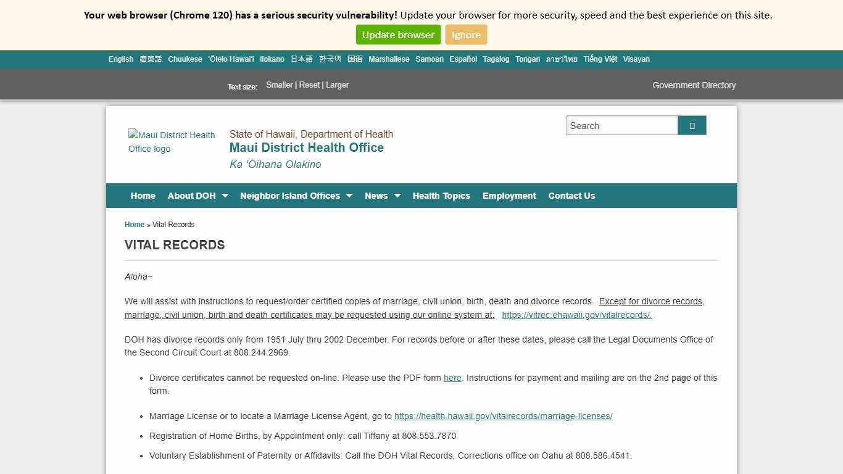This screenshot has height=474, width=843.
Task: Open the News dropdown menu
Action: [x=377, y=196]
